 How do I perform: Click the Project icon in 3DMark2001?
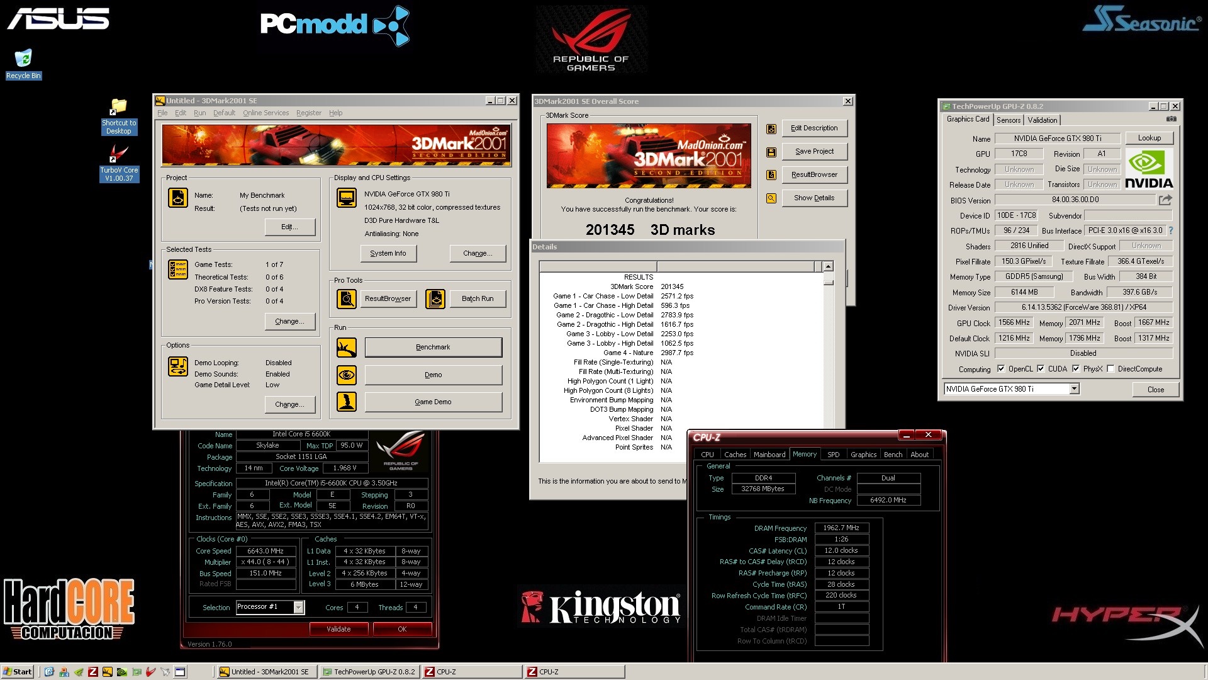point(178,198)
